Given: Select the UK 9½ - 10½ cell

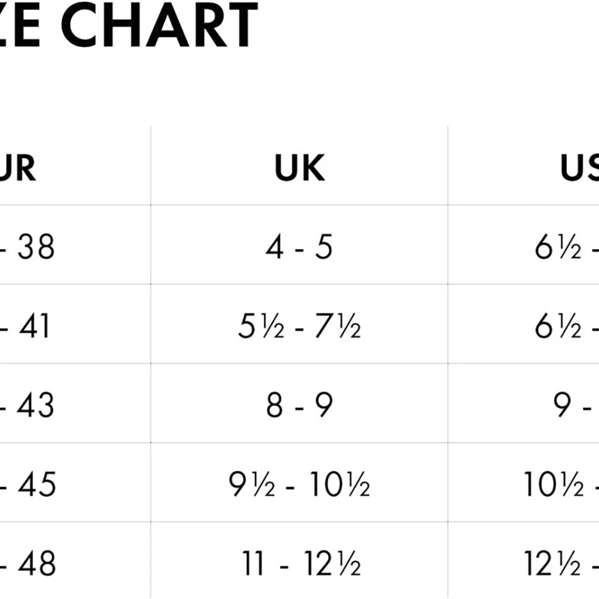Looking at the screenshot, I should click(x=299, y=485).
